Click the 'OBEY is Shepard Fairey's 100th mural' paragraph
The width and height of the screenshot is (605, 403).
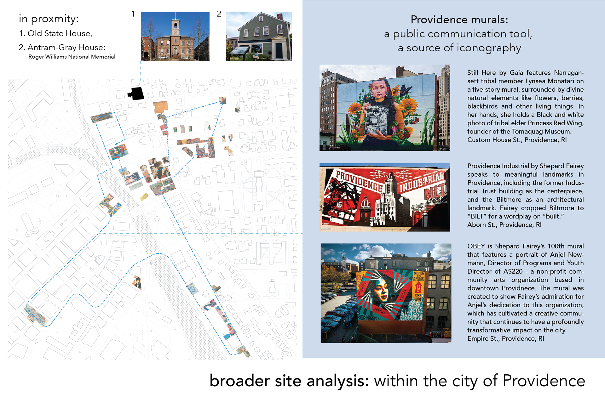tap(525, 292)
